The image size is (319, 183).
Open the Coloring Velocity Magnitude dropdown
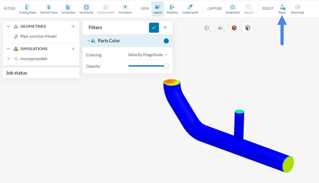[148, 55]
